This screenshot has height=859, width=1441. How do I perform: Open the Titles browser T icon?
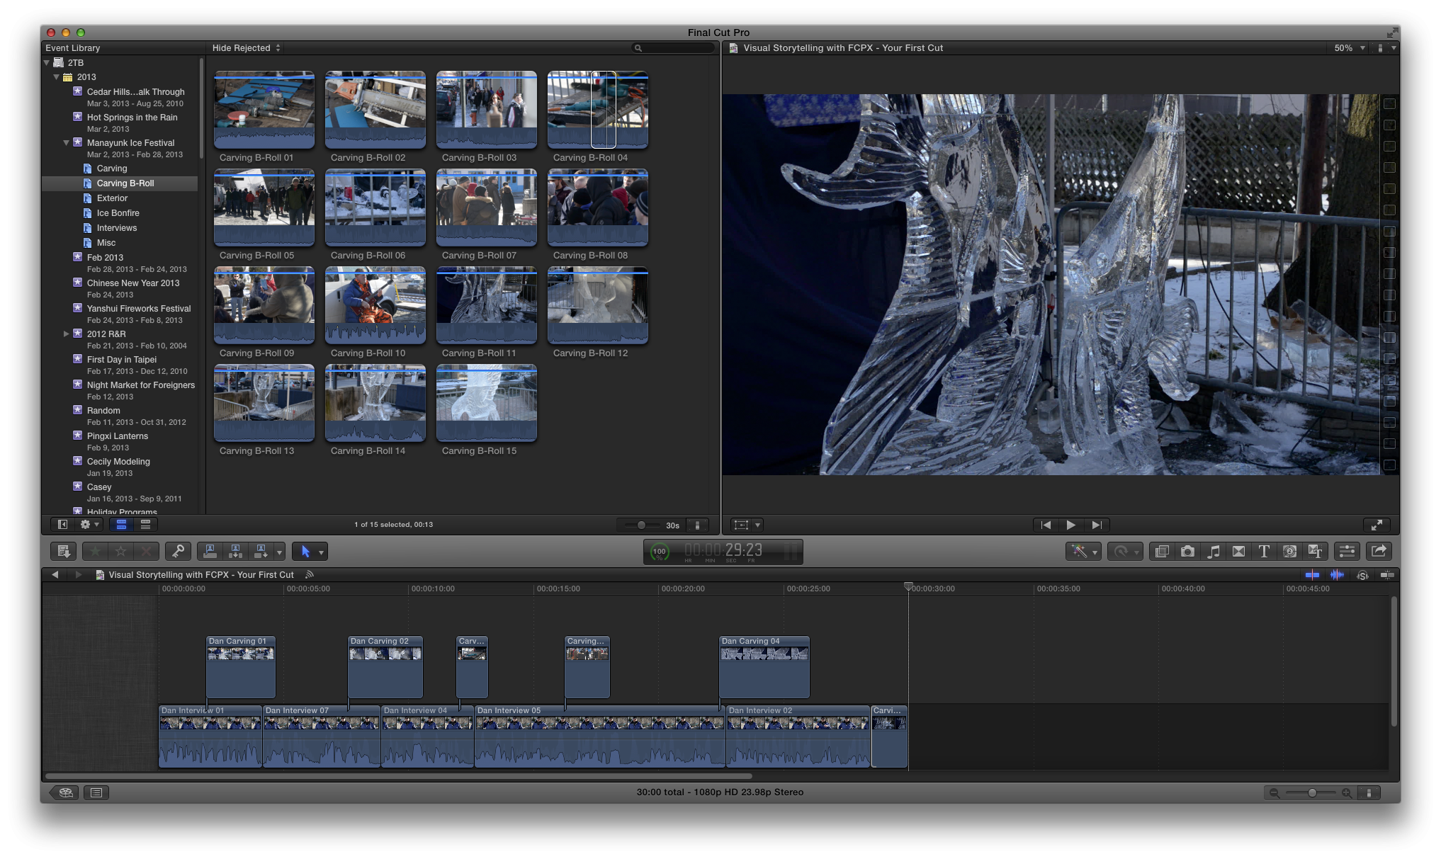tap(1264, 551)
